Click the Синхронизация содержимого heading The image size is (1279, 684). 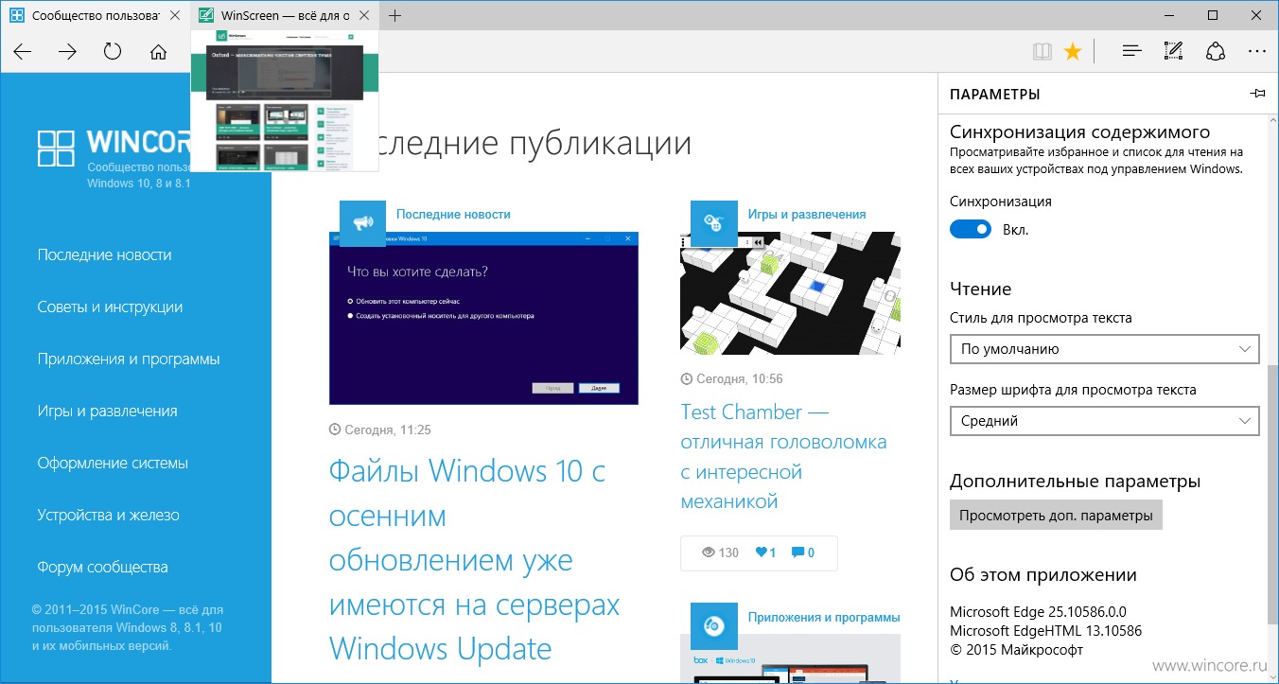[1080, 132]
